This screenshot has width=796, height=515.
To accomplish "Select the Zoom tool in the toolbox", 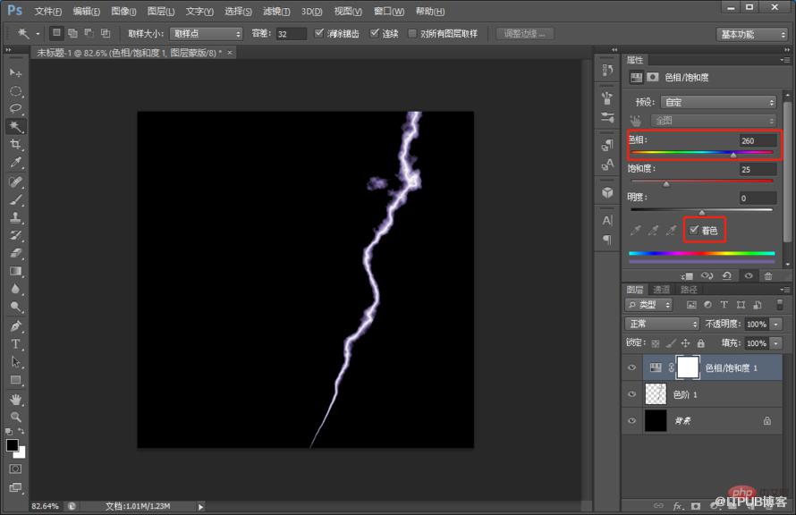I will [15, 417].
